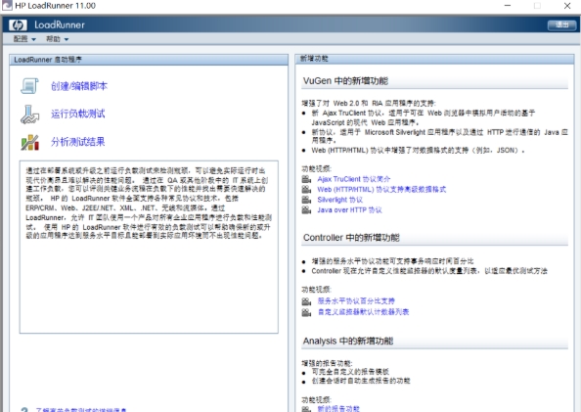Click the 增强了对 Web 2.0 和 RIA text line
Viewport: 581px width, 412px height.
pos(369,103)
